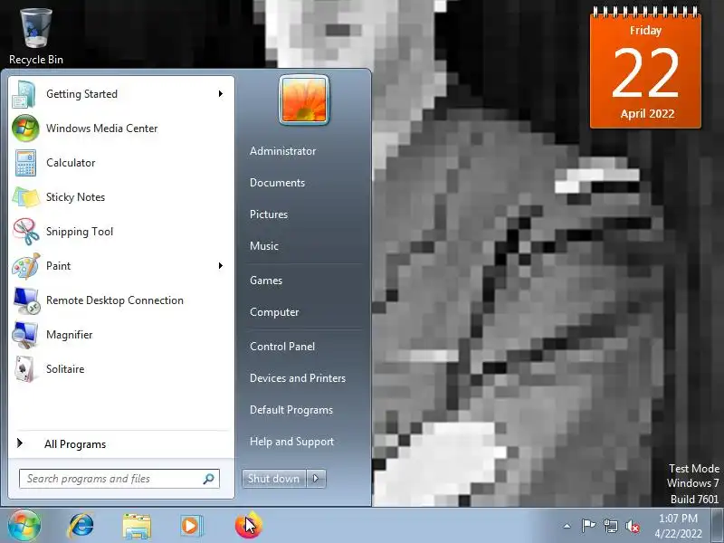The image size is (724, 543).
Task: Open shut down options arrow
Action: pyautogui.click(x=316, y=479)
